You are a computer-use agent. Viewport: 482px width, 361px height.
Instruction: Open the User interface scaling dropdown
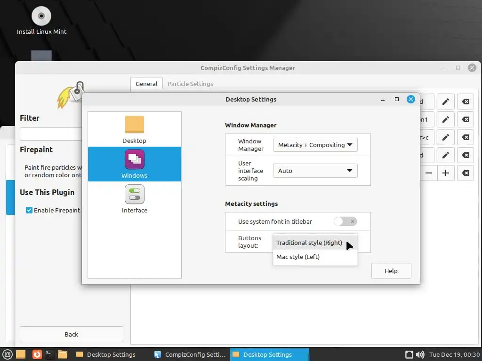pos(315,171)
